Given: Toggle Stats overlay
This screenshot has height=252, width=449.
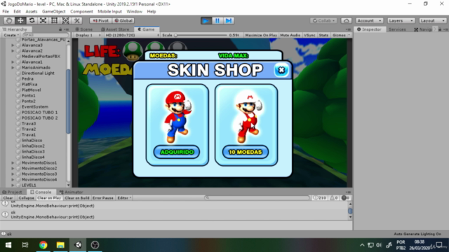Looking at the screenshot, I should click(323, 35).
